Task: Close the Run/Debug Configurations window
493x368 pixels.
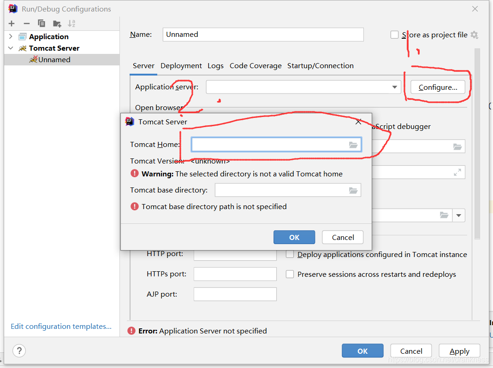Action: point(475,9)
